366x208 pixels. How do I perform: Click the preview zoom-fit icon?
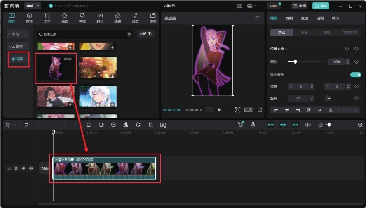pos(238,110)
